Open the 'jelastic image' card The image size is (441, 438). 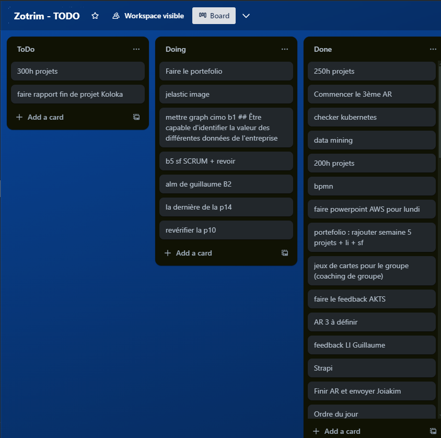[x=226, y=94]
